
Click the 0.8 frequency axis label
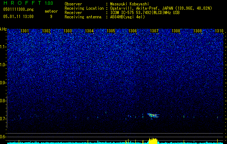(x=3, y=101)
